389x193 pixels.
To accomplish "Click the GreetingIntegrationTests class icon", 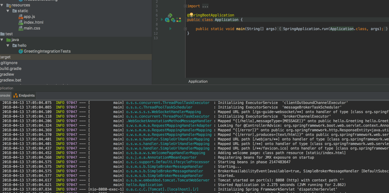I will click(x=20, y=51).
